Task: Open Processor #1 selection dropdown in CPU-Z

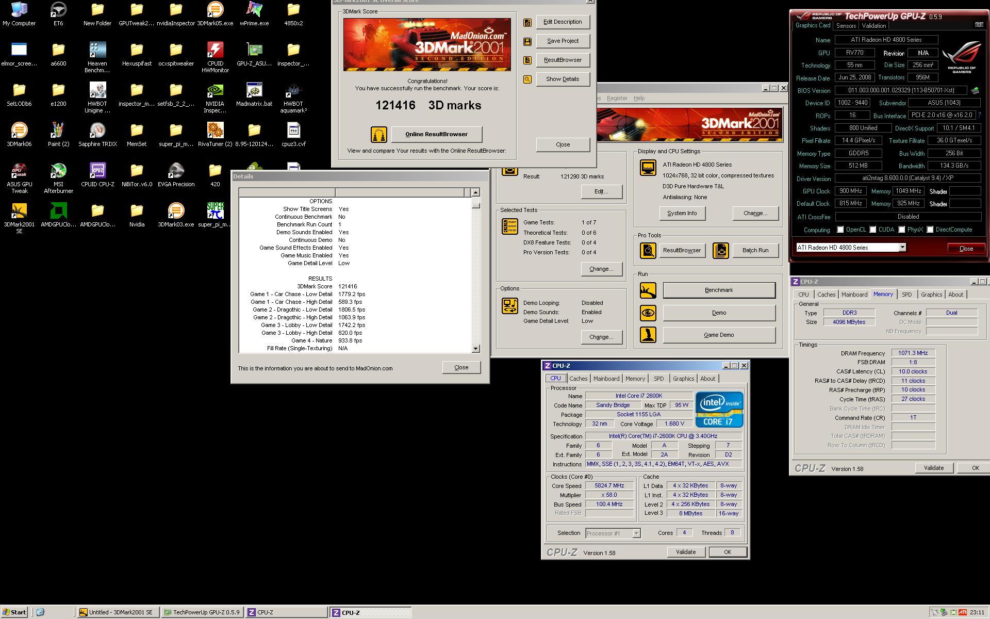Action: click(636, 533)
